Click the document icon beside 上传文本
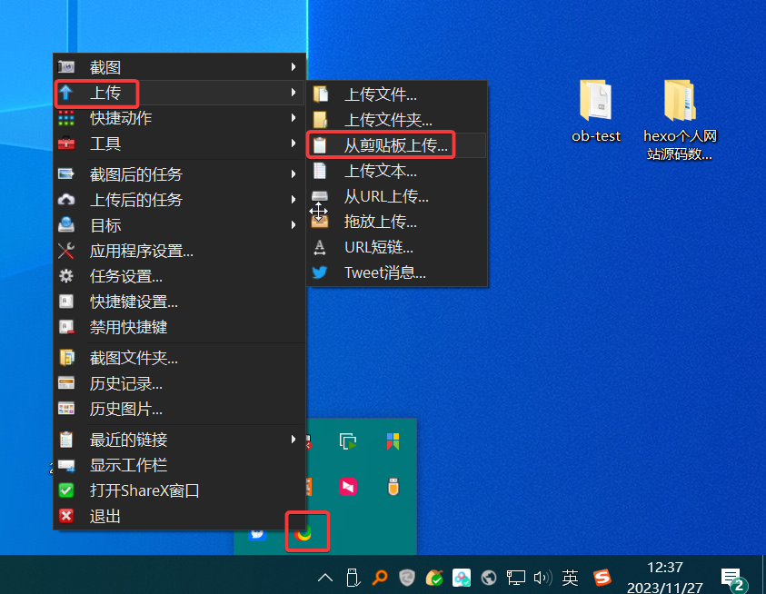The image size is (766, 594). (320, 171)
